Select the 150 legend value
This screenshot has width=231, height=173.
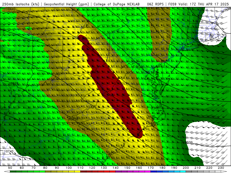coord(127,168)
